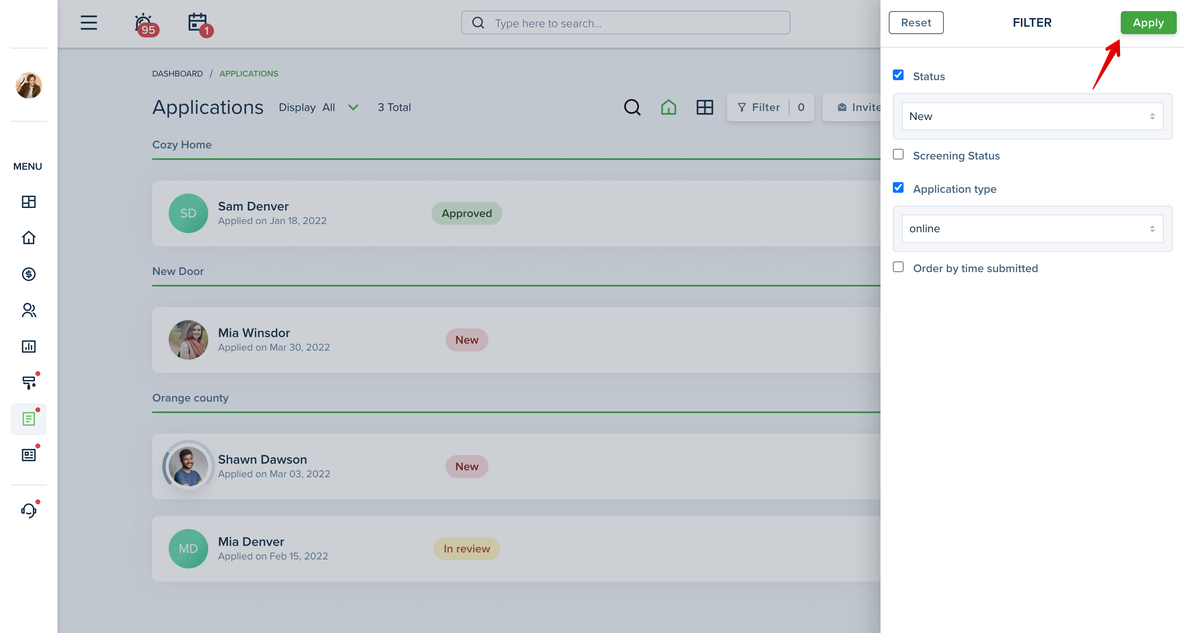Switch to group-by-property house view icon

[x=668, y=107]
